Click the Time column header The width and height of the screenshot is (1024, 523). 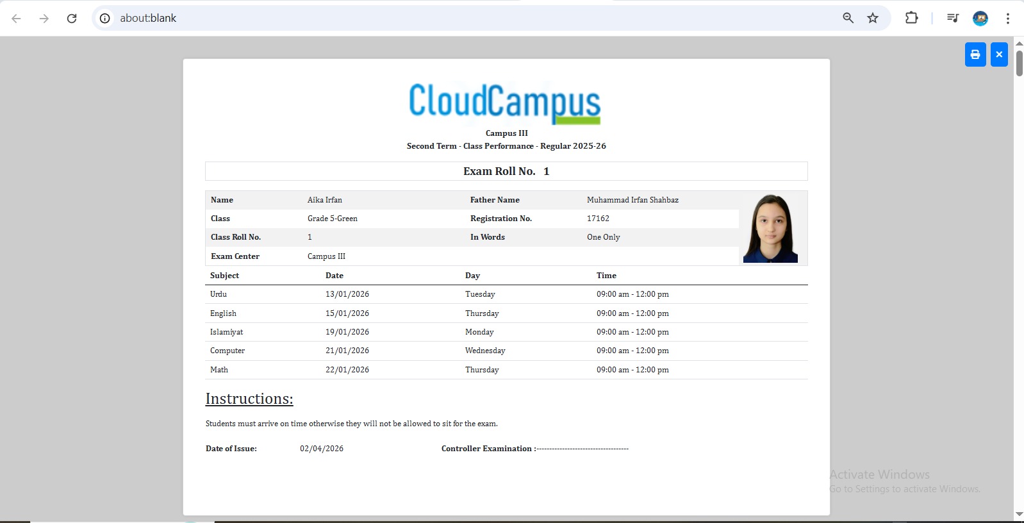tap(606, 276)
